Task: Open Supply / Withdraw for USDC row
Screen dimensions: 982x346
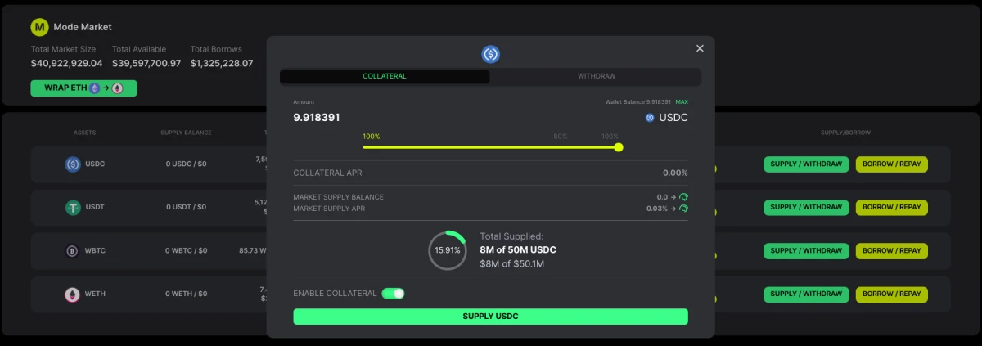Action: (x=806, y=164)
